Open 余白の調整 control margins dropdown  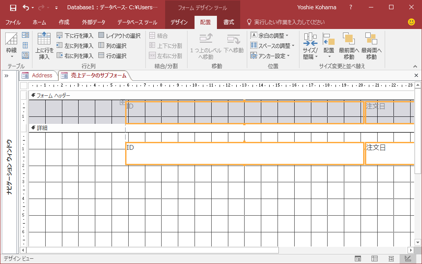(x=269, y=36)
